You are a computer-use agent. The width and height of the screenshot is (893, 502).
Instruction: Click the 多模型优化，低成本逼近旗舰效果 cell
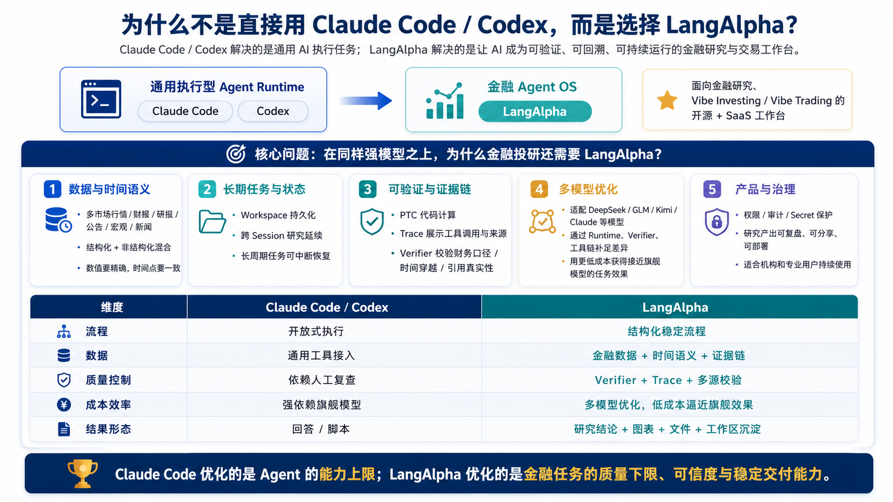click(x=669, y=405)
